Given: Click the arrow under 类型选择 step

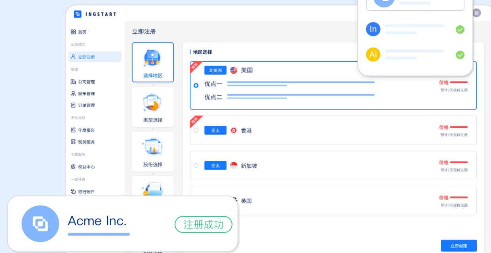Looking at the screenshot, I should [x=153, y=129].
